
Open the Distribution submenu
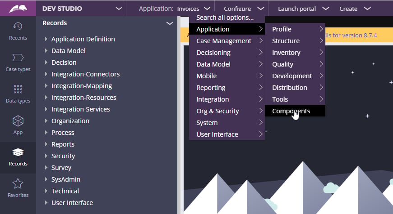coord(295,88)
